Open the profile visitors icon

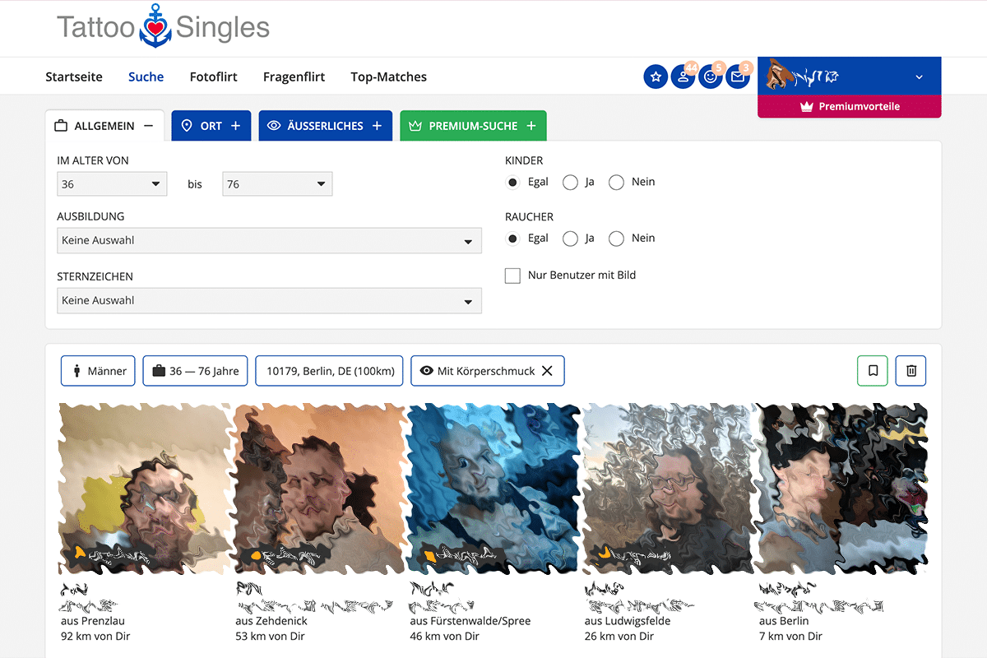[683, 76]
